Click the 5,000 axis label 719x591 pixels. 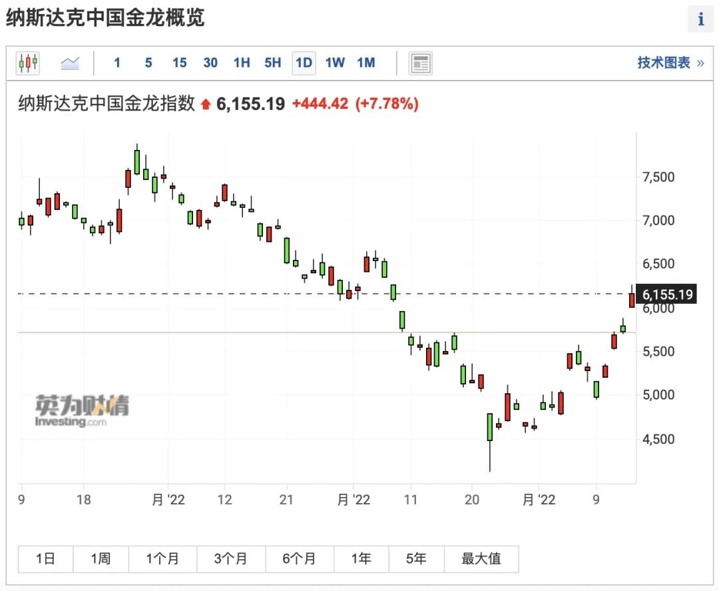pyautogui.click(x=658, y=394)
